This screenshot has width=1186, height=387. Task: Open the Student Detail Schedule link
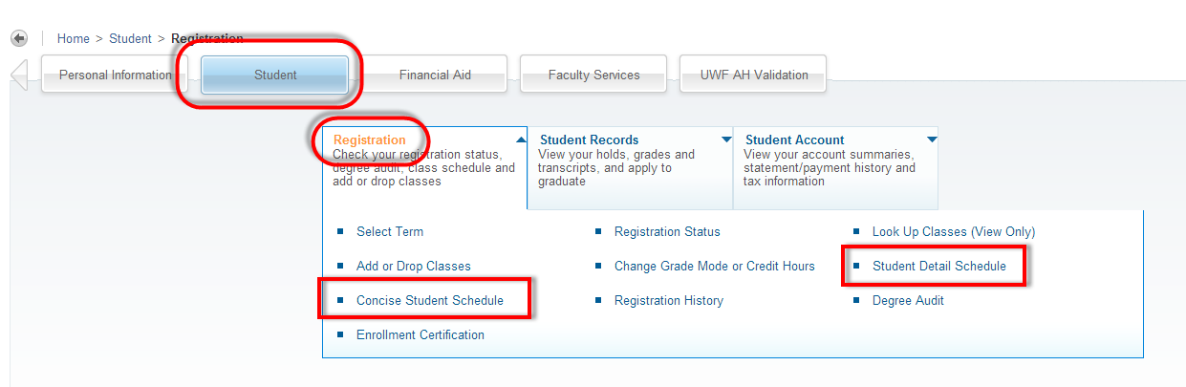coord(939,266)
